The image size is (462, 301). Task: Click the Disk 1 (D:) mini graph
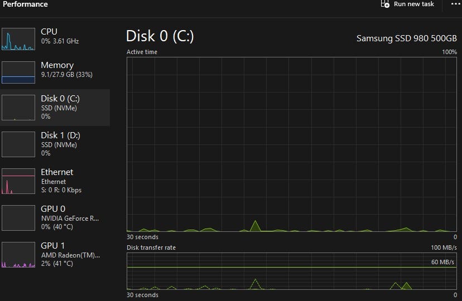tap(18, 144)
